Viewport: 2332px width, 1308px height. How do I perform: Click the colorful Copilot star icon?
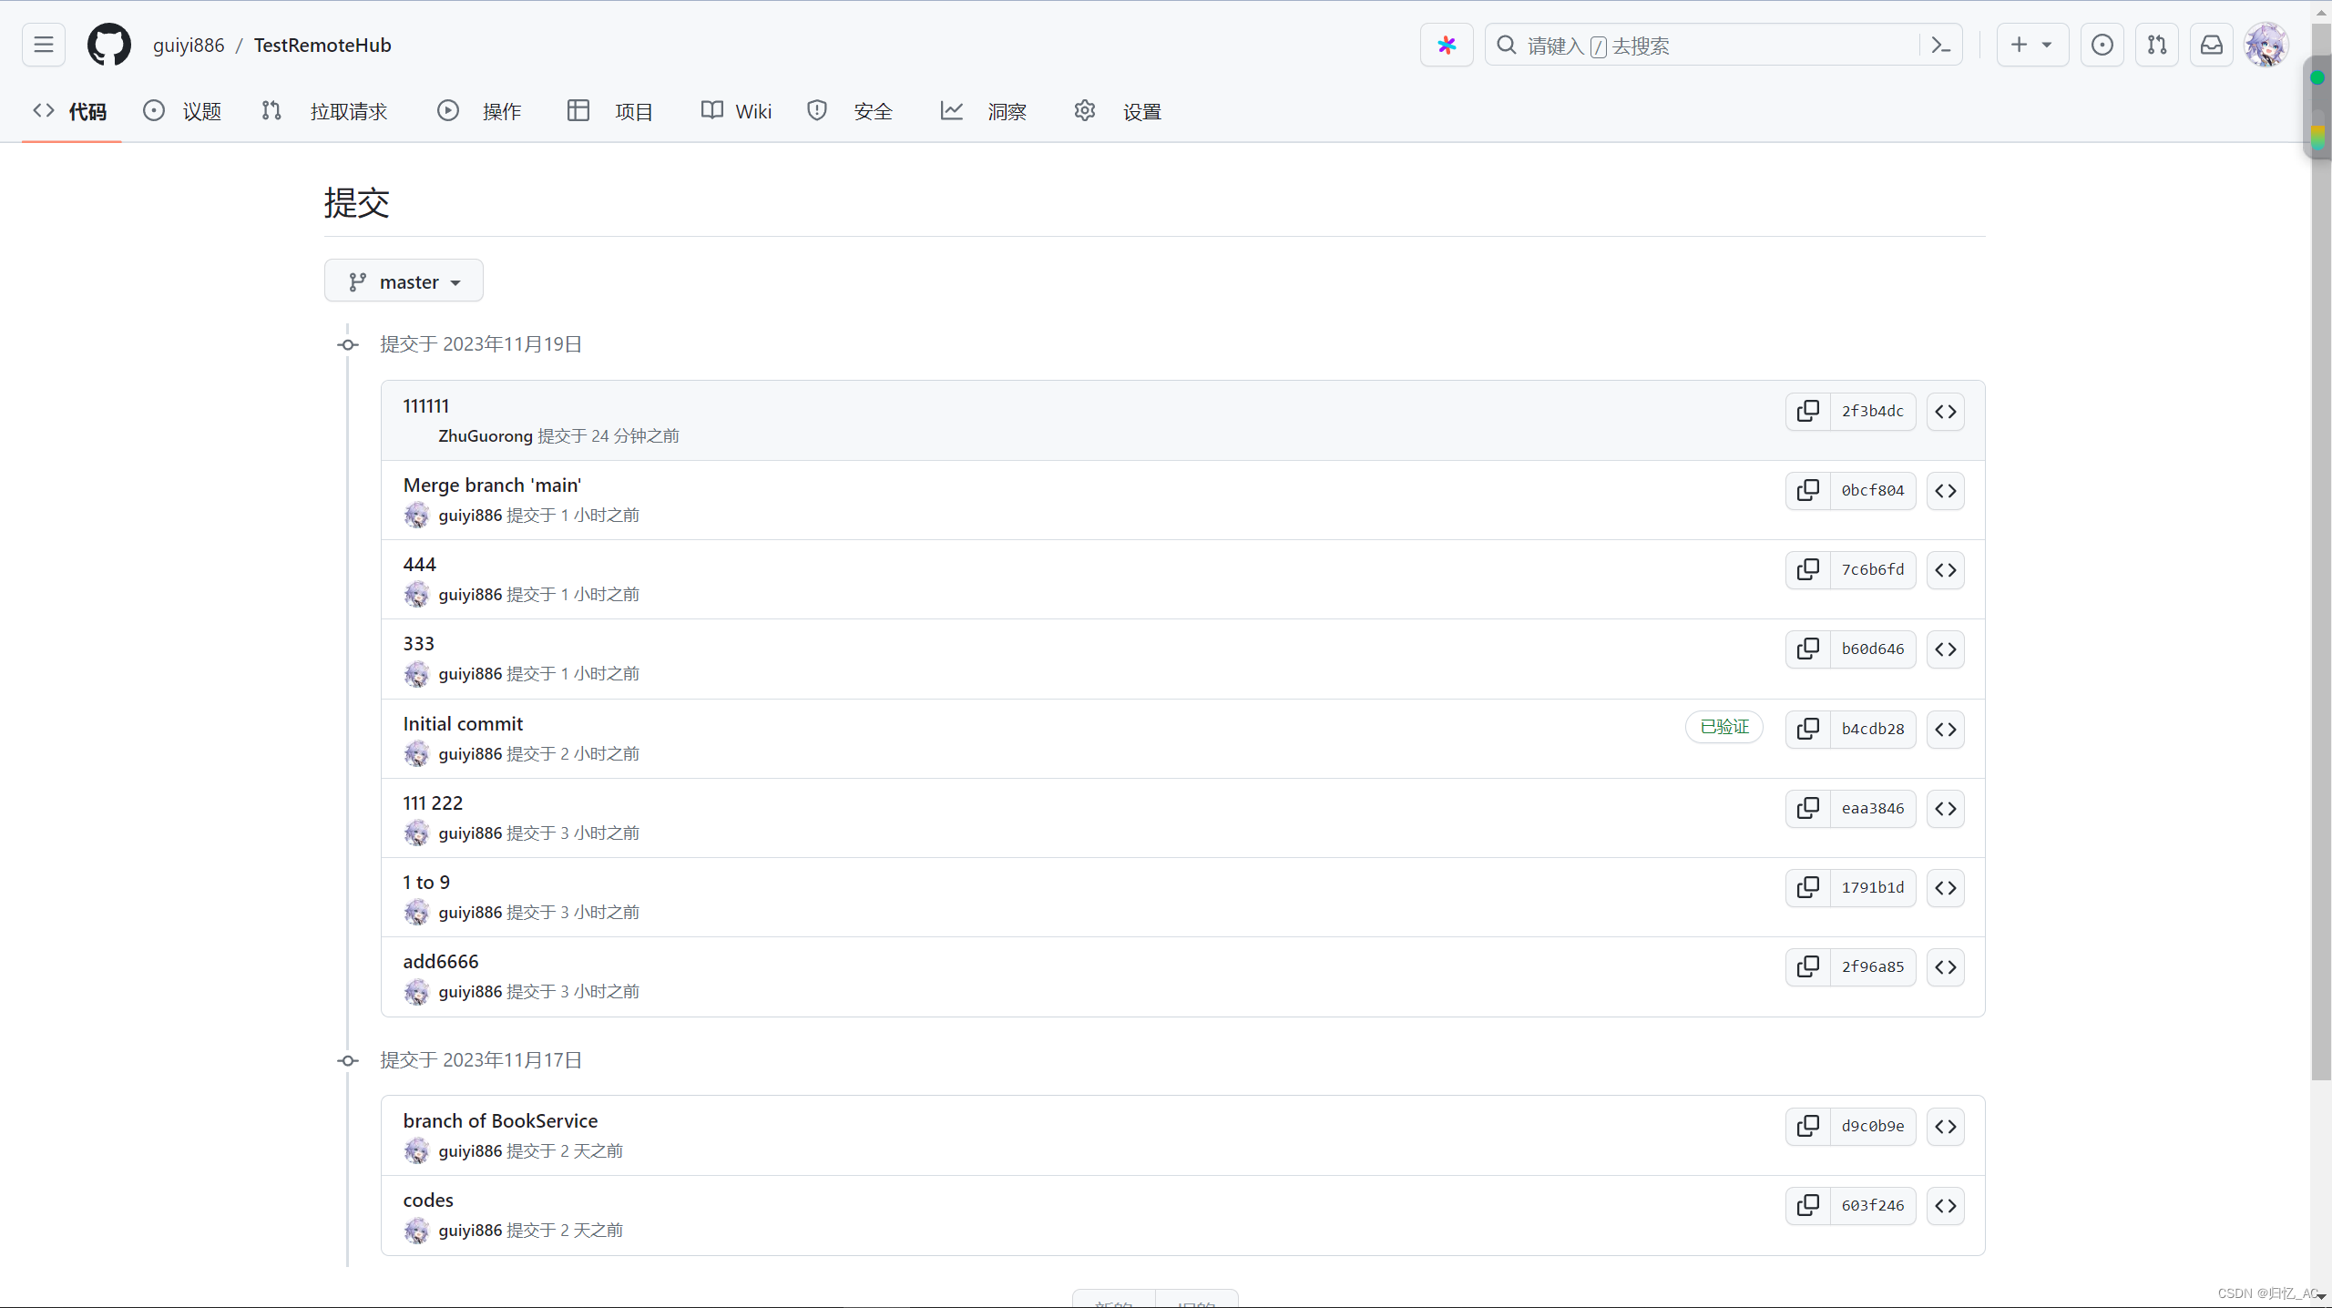(1447, 45)
